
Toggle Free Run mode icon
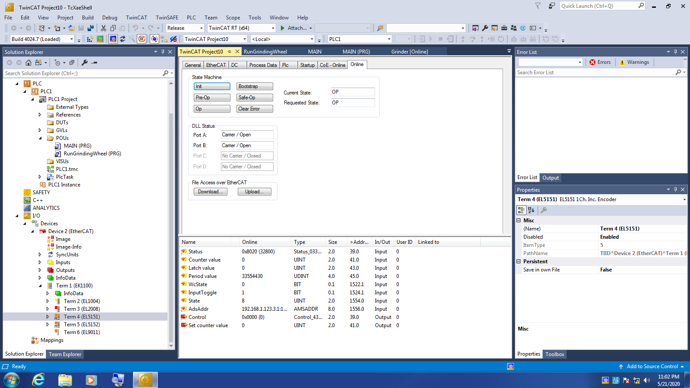[142, 39]
